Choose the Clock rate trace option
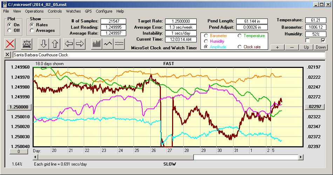Screen dimensions: 333x175 (239, 47)
